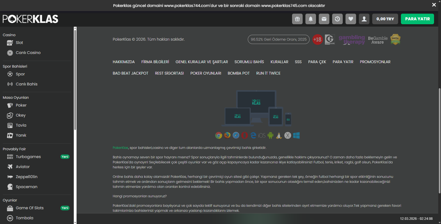Click the PokerKlas logo in header
This screenshot has height=224, width=441.
pyautogui.click(x=31, y=19)
